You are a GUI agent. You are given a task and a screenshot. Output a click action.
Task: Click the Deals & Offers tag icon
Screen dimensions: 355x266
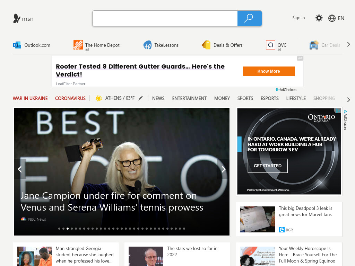pos(206,45)
